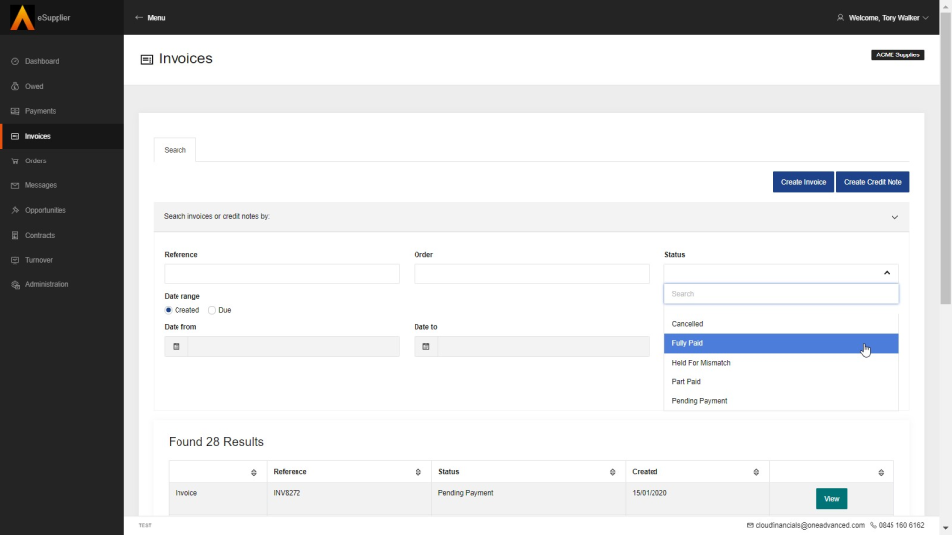Open Orders using the cart icon
952x535 pixels.
tap(15, 160)
